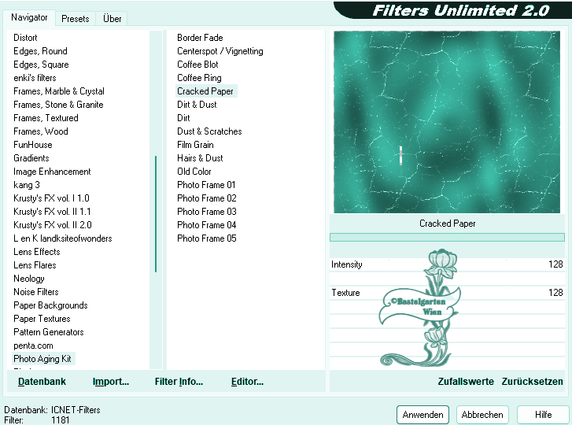Choose Centerspot / Vignetting filter

tap(220, 51)
